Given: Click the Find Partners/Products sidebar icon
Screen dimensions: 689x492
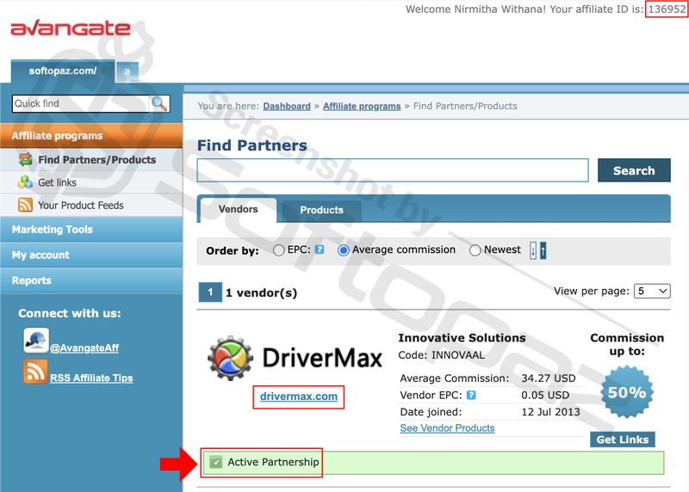Looking at the screenshot, I should coord(26,159).
